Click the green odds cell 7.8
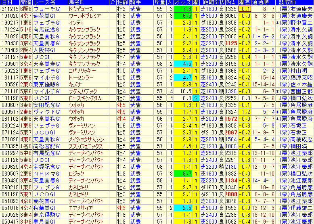Viewport: 314px width, 224px height. click(x=183, y=9)
